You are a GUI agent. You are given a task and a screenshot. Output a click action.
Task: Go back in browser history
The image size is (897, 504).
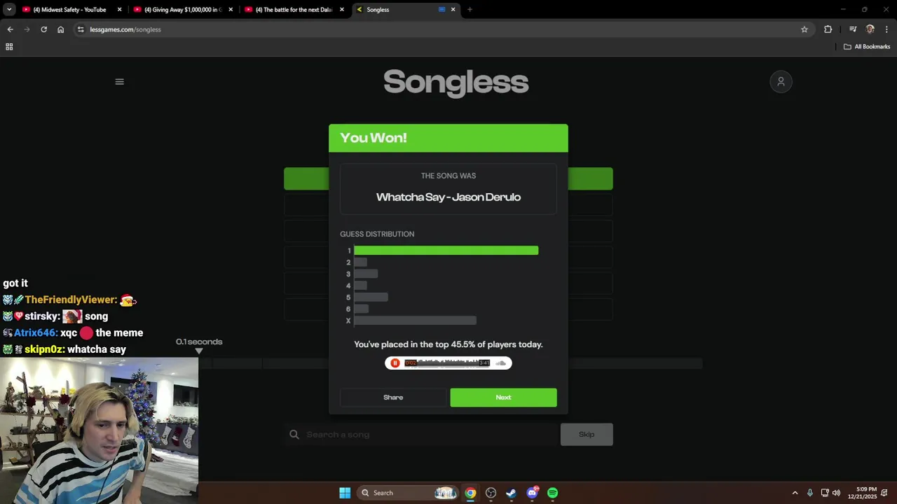coord(10,29)
